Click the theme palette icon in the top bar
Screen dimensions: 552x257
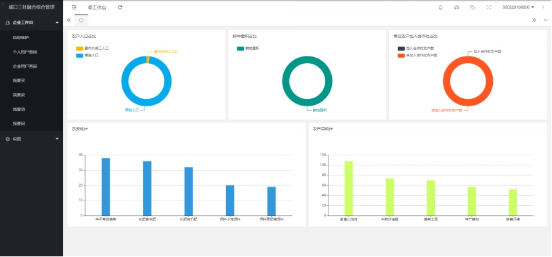[457, 7]
